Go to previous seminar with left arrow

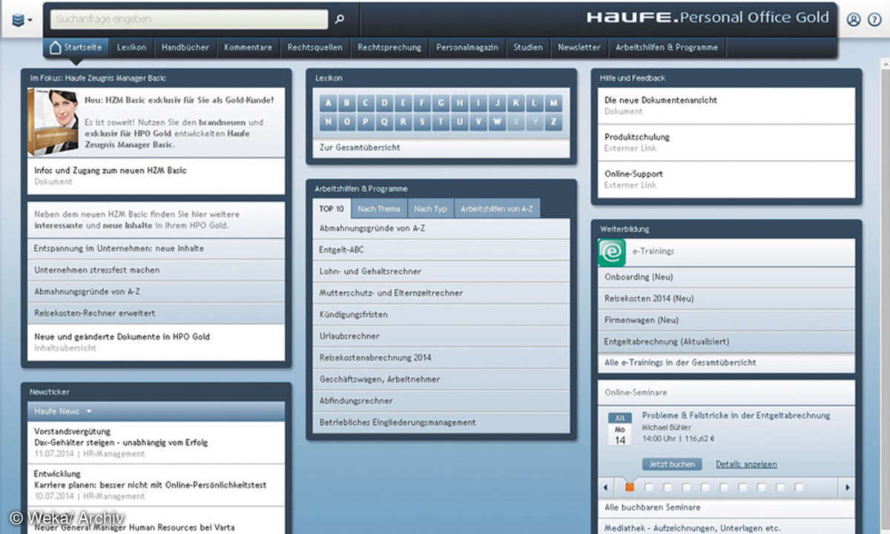point(606,487)
